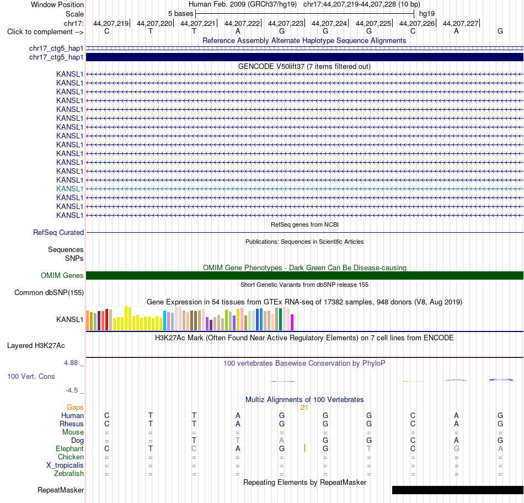Click the Chicken species label
Viewport: 524px width, 503px height.
(71, 457)
